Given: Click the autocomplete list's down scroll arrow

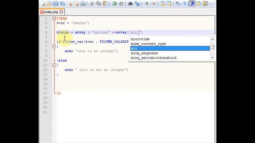Looking at the screenshot, I should (212, 58).
